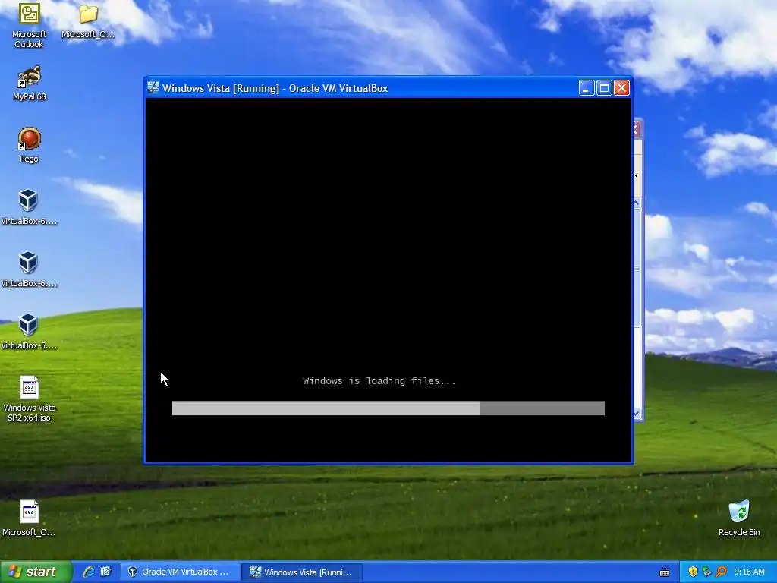Screen dimensions: 777x583
Task: Open the yellow security shield tray icon
Action: point(693,572)
